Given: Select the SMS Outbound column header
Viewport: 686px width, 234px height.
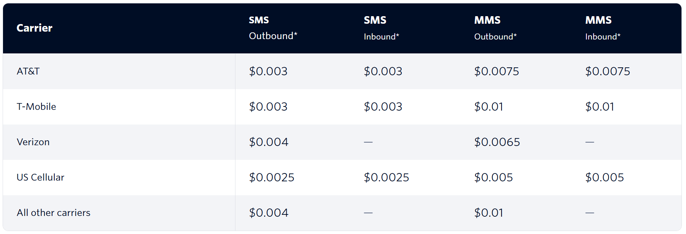Looking at the screenshot, I should point(273,28).
